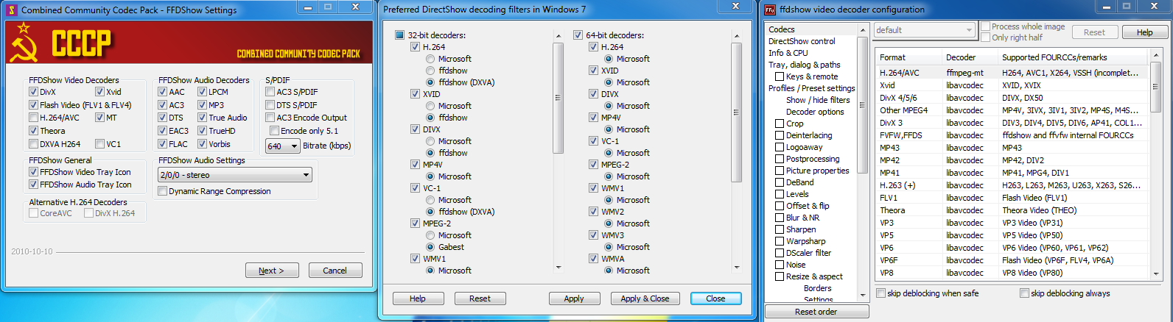1173x322 pixels.
Task: Open Profiles / Preset settings page
Action: point(811,88)
